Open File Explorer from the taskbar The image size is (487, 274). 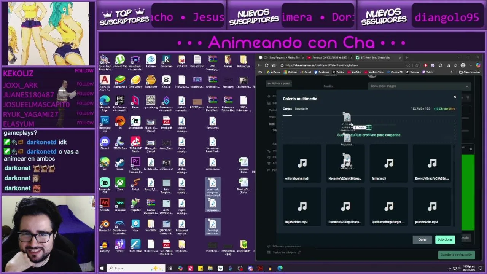click(x=210, y=268)
